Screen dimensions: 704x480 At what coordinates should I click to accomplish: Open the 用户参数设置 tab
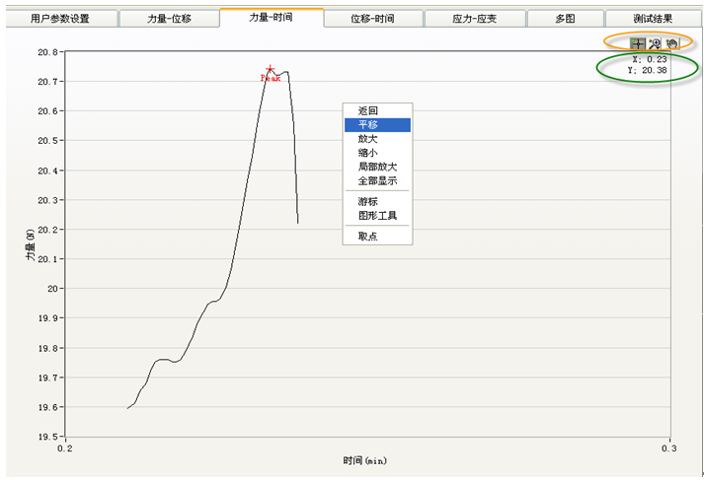click(x=59, y=19)
